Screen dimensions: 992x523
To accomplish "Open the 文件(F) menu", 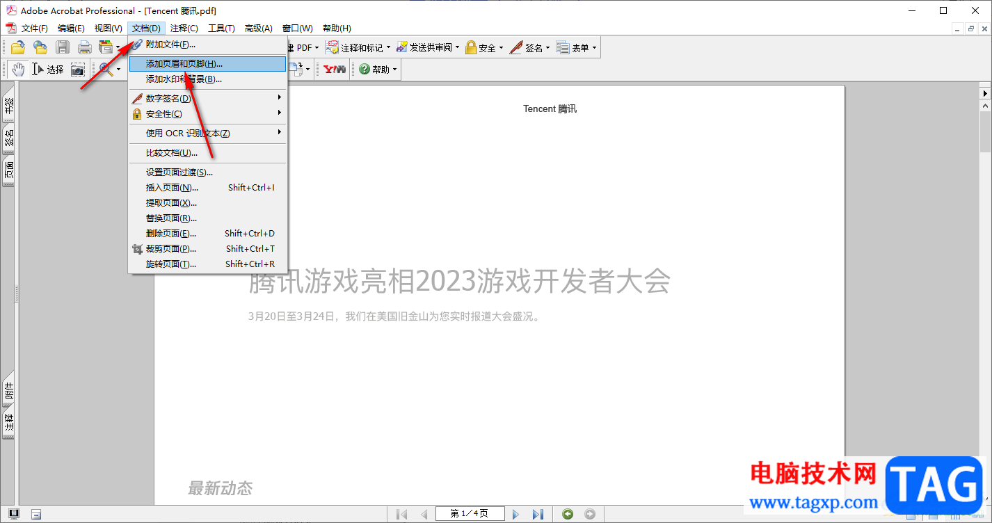I will pyautogui.click(x=35, y=29).
